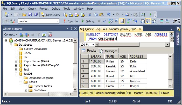Click the New Project toolbar icon
This screenshot has height=105, width=182.
pos(7,15)
